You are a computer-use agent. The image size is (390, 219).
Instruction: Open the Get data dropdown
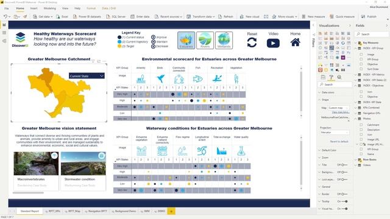coord(43,16)
